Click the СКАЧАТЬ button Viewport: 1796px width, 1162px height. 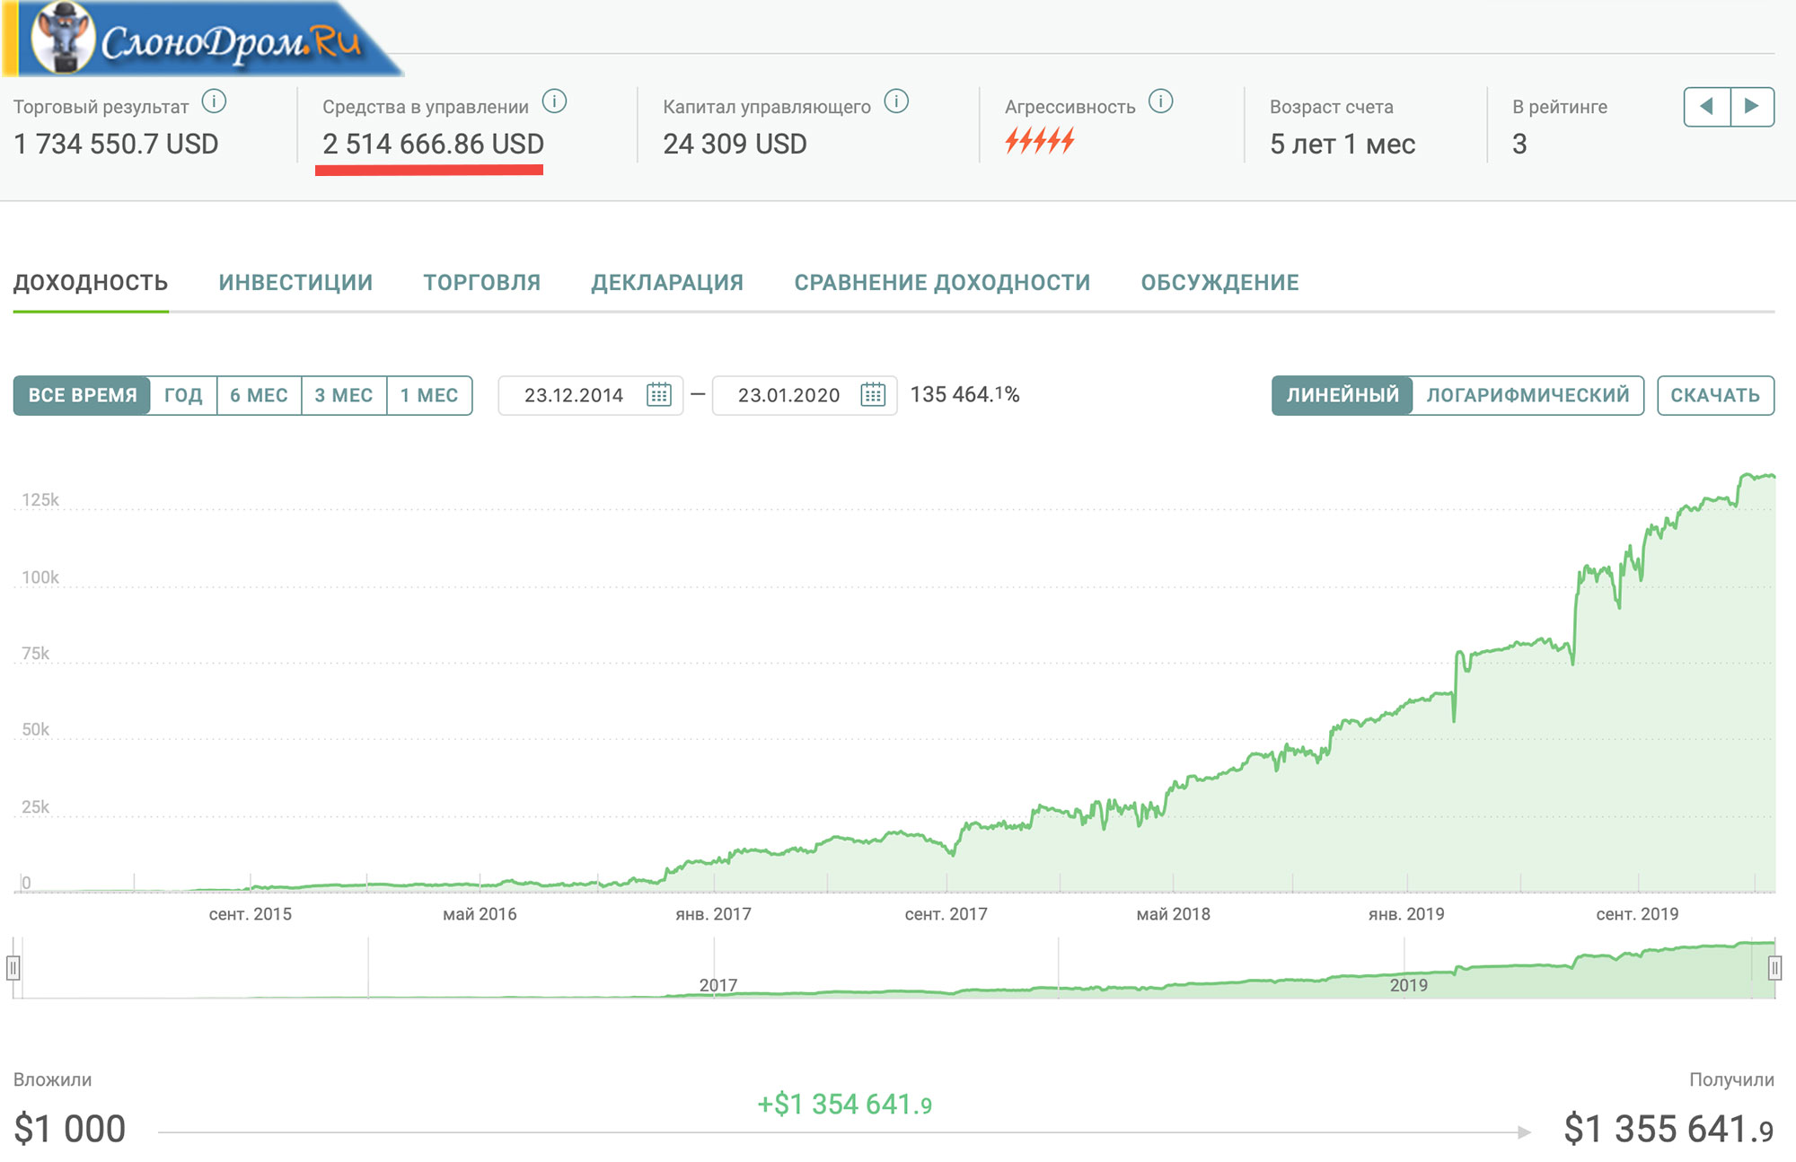(x=1715, y=395)
